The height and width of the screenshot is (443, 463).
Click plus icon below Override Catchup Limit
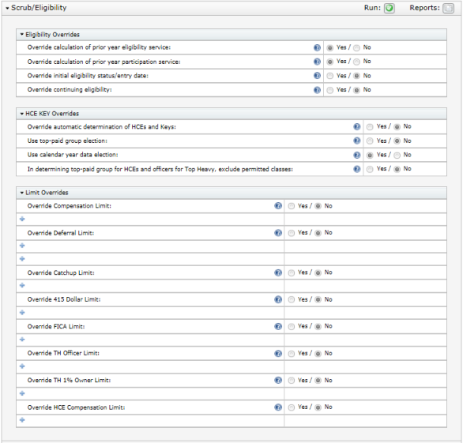(x=22, y=285)
